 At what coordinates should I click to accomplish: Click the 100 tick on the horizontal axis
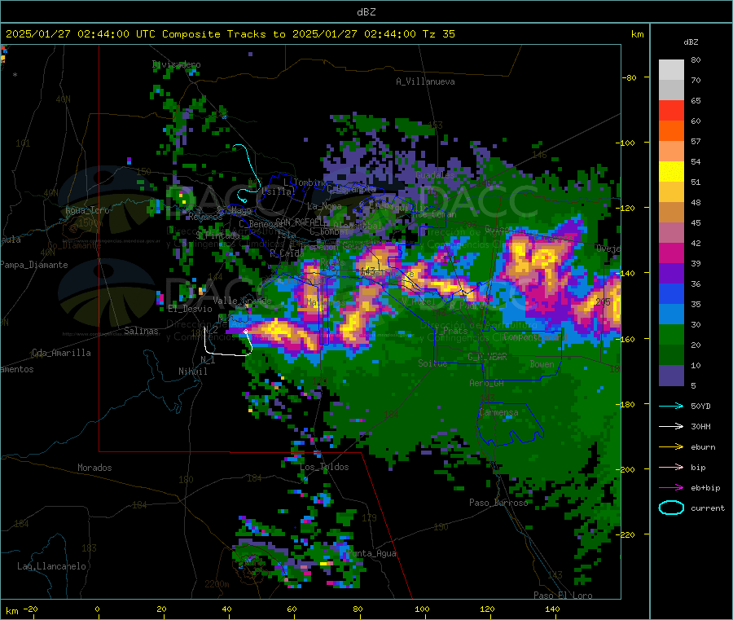[422, 609]
